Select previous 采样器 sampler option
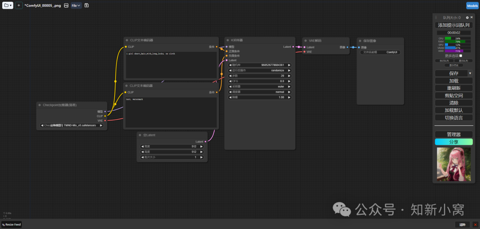 click(230, 87)
